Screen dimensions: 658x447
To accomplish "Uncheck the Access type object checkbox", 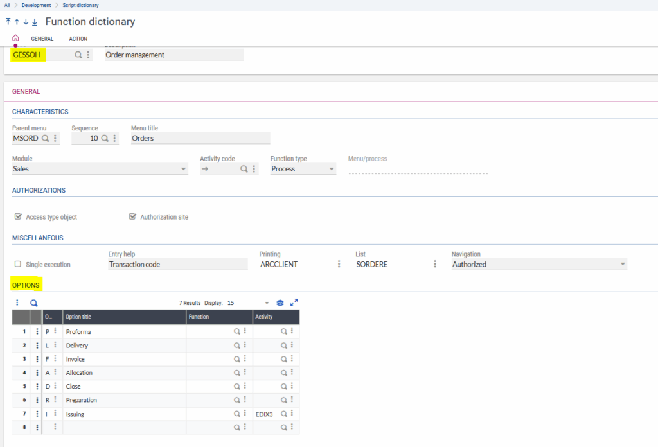I will [x=19, y=216].
